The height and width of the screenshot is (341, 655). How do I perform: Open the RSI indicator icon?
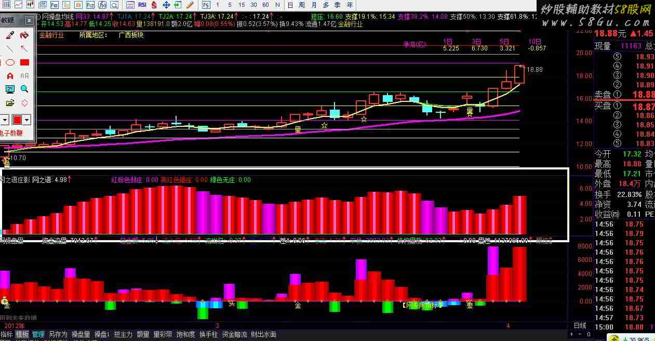[142, 5]
